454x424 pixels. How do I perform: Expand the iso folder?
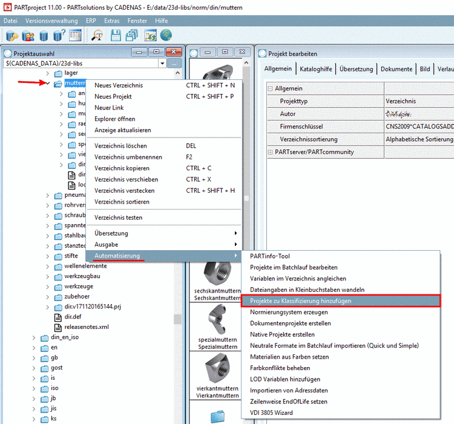click(34, 389)
